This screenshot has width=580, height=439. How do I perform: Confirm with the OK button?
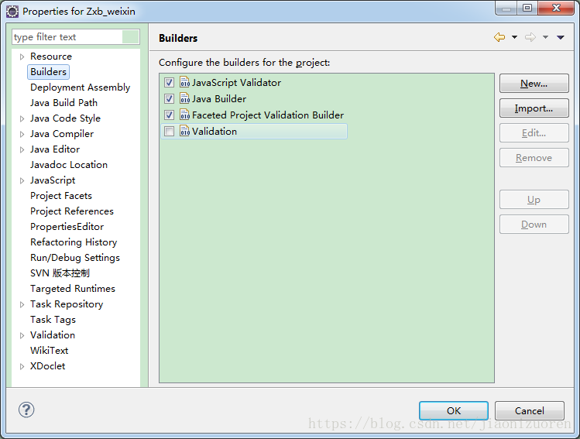click(454, 410)
